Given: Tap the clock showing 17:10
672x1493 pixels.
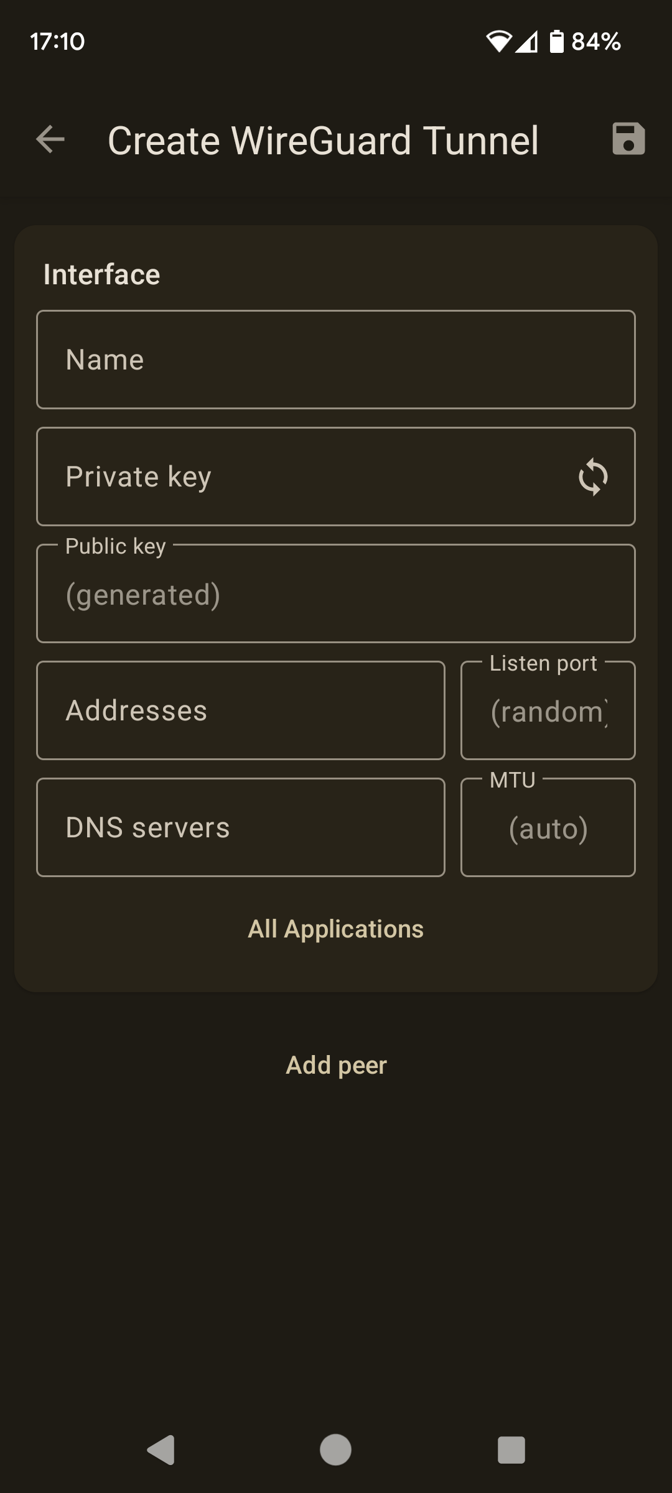Looking at the screenshot, I should pos(57,42).
